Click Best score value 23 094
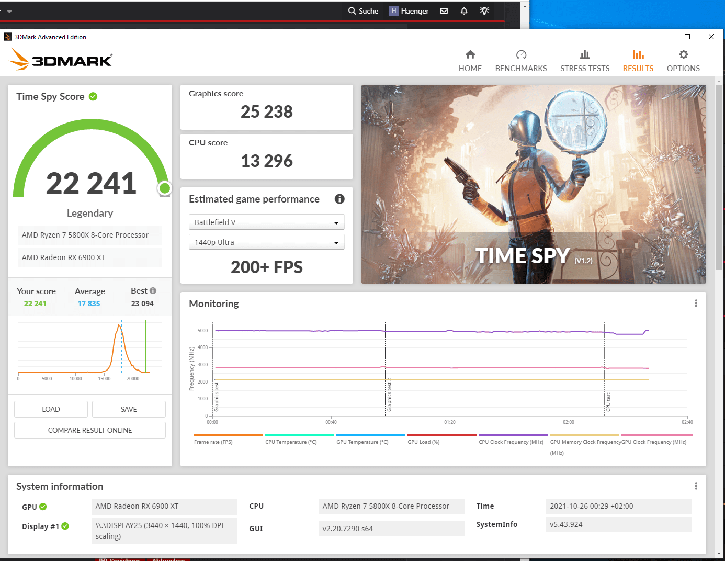725x561 pixels. [142, 304]
